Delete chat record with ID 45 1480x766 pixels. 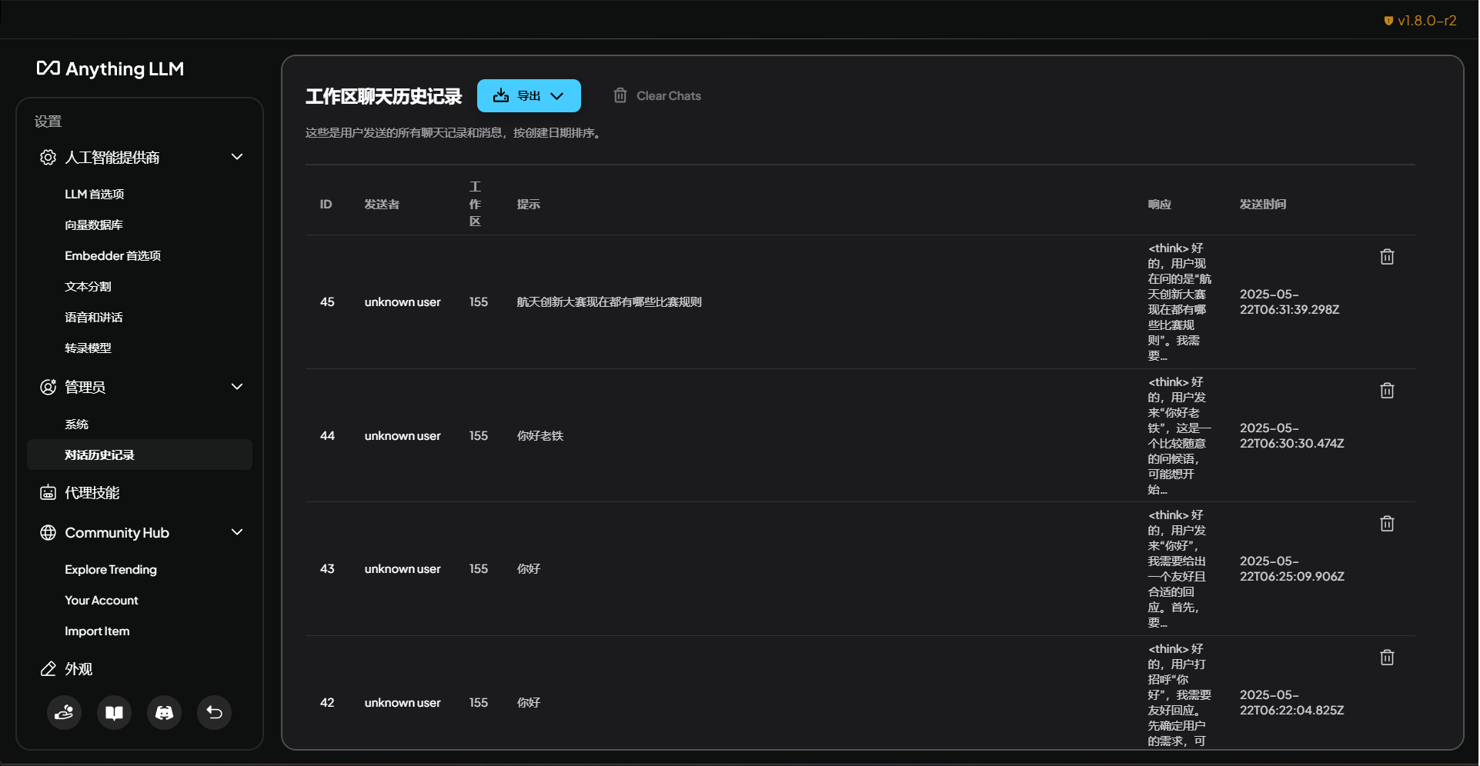coord(1387,257)
